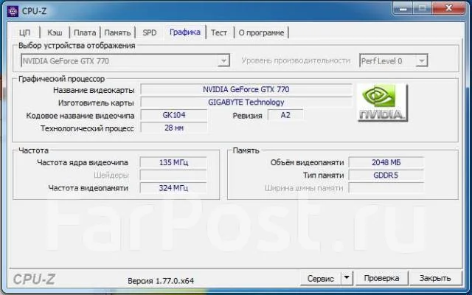Click the NVIDIA logo image

click(x=382, y=103)
